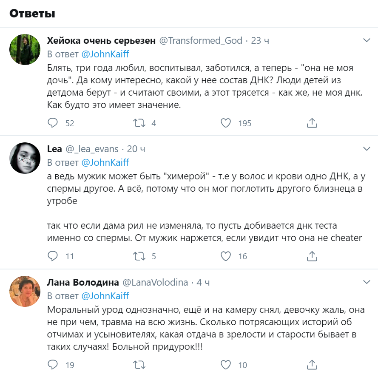The width and height of the screenshot is (378, 377).
Task: Share Лана Володина's tweet
Action: point(312,365)
